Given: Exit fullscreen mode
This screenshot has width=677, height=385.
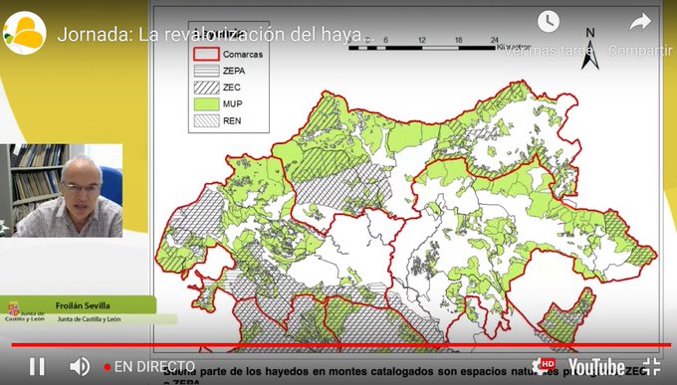Looking at the screenshot, I should click(651, 366).
